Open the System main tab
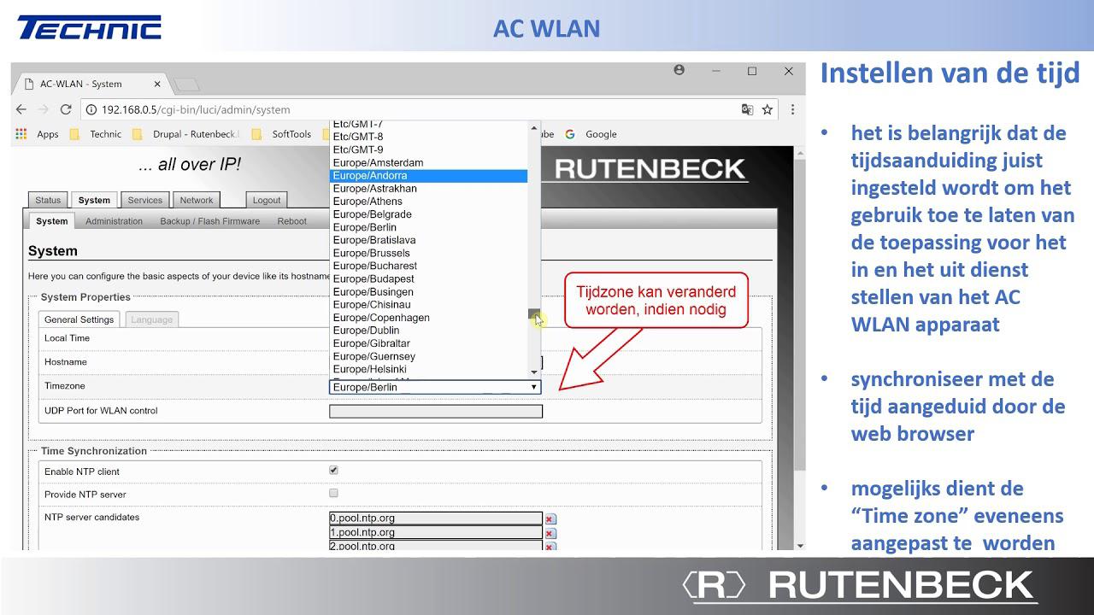This screenshot has width=1094, height=615. pos(94,200)
